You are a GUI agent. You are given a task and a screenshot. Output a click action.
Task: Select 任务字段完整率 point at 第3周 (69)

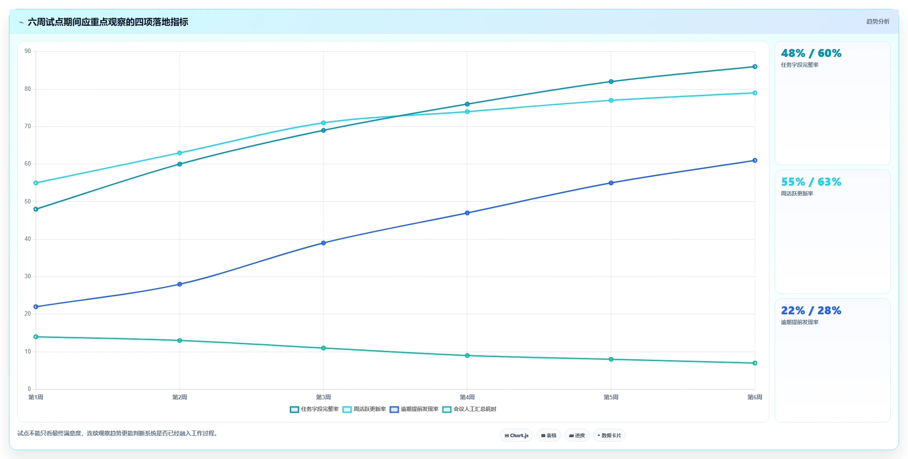click(323, 130)
